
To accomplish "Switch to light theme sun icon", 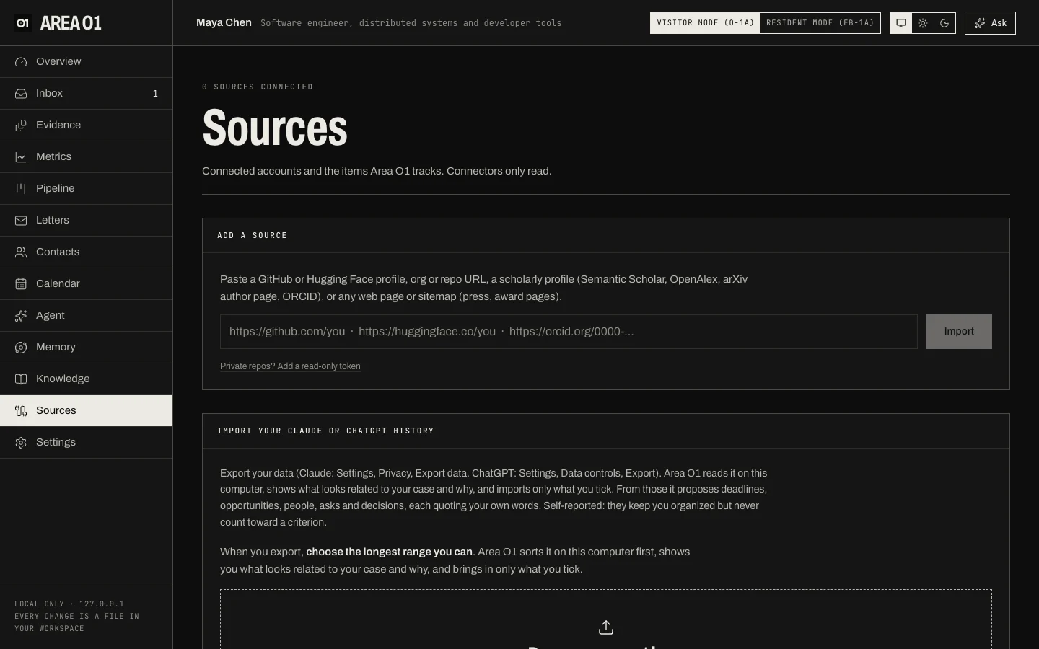I will pos(923,23).
